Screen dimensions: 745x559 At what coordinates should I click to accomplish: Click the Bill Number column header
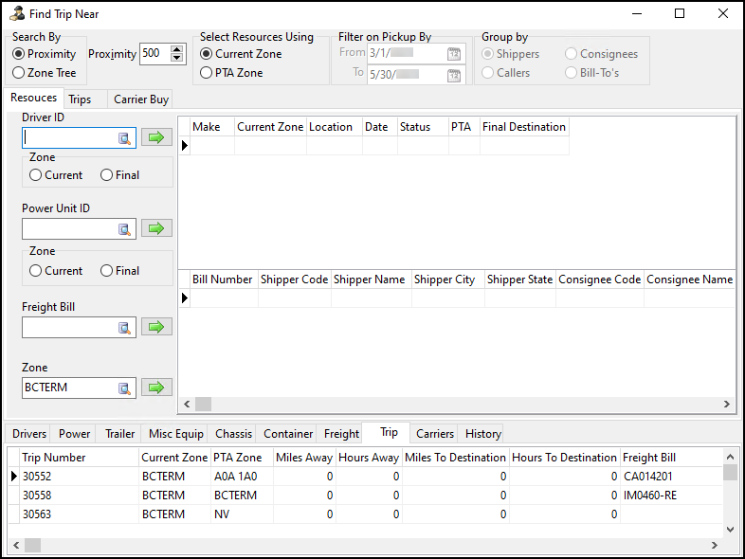pos(222,279)
